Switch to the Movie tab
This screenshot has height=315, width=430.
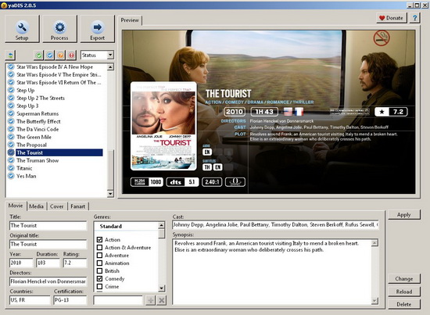tap(16, 206)
